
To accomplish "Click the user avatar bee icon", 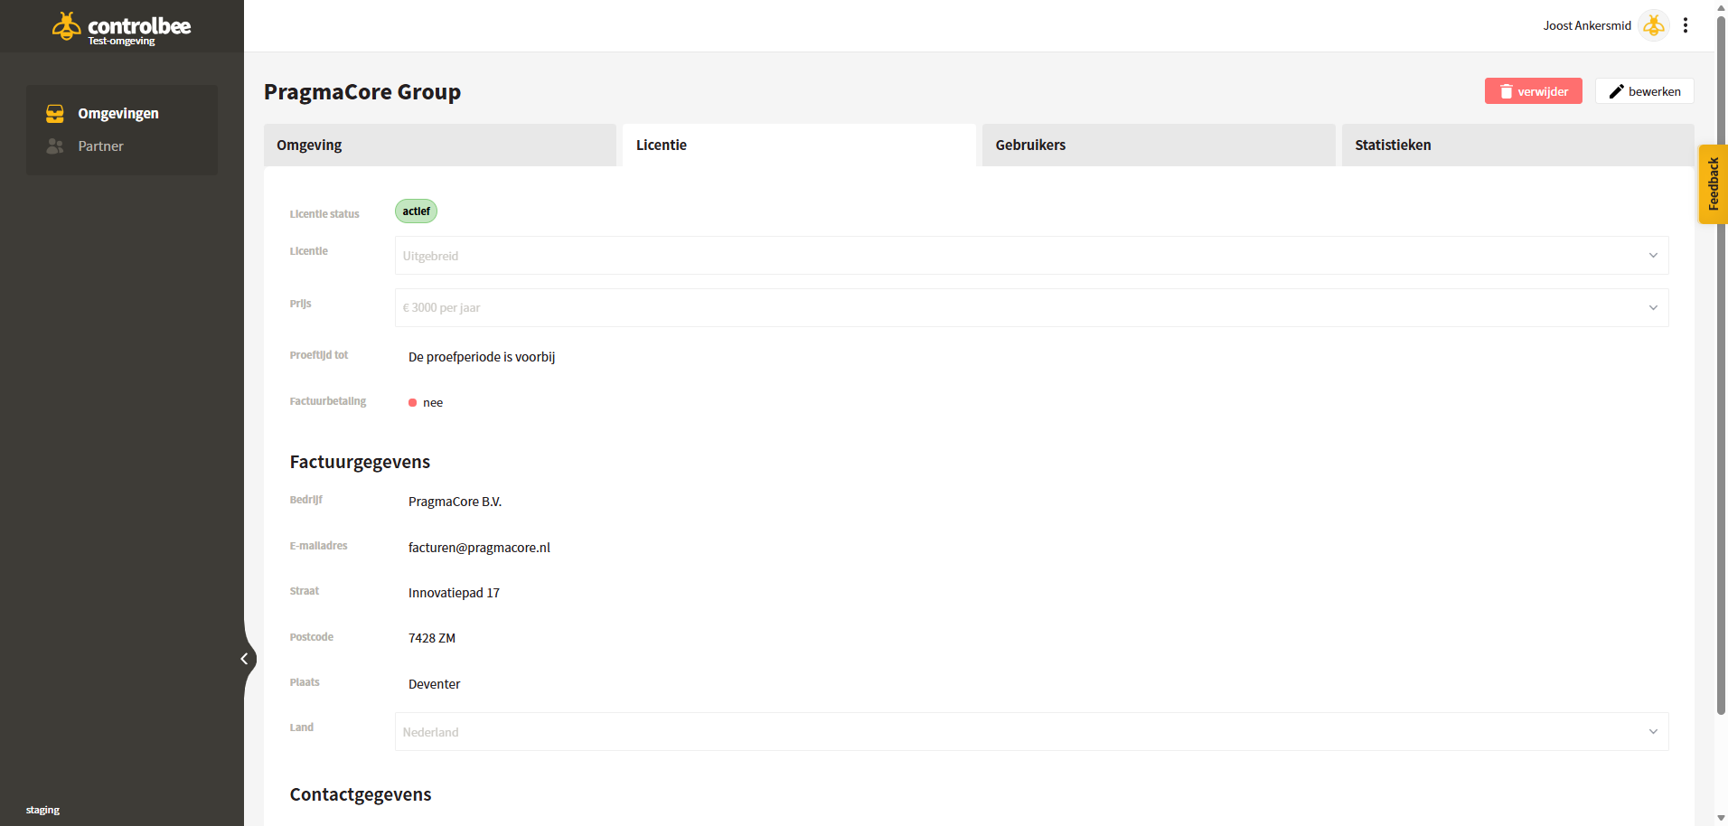I will point(1654,25).
